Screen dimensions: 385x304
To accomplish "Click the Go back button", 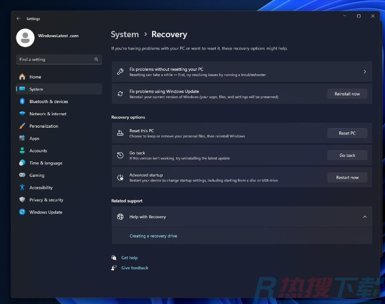I will pos(347,155).
